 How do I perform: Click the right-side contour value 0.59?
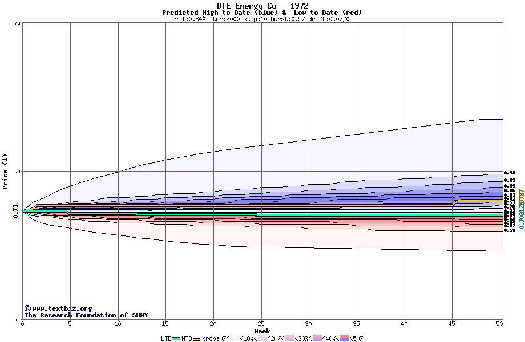(510, 230)
